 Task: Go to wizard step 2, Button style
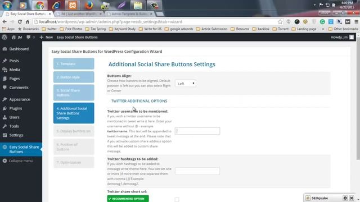click(x=74, y=77)
